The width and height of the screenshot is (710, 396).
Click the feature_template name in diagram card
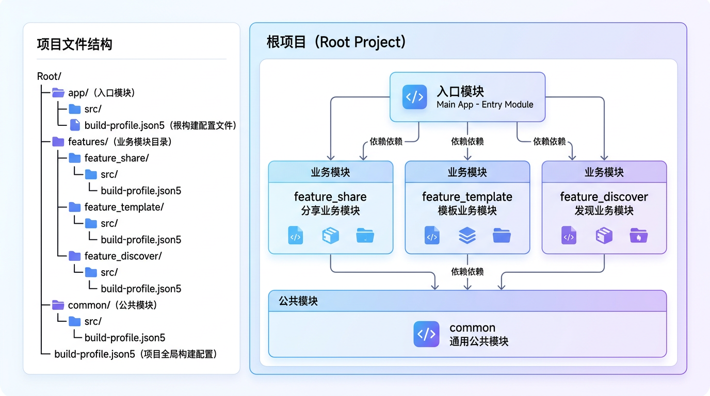pos(467,197)
